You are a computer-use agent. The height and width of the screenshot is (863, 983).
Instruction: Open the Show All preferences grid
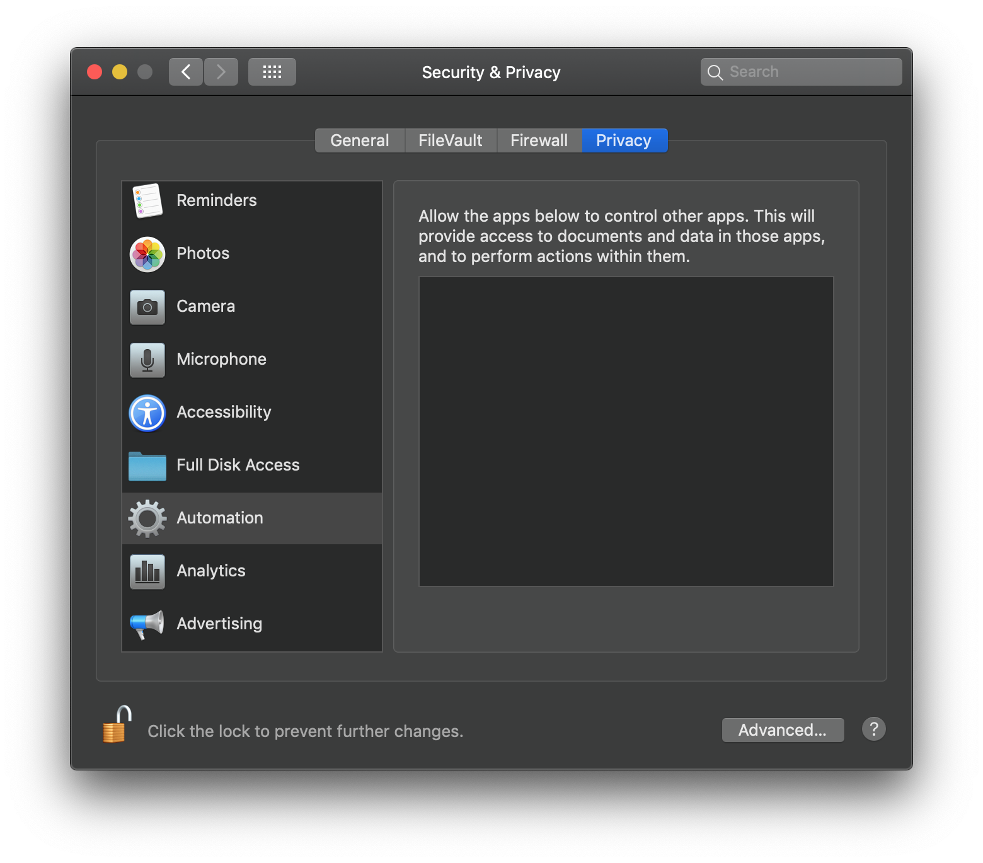point(272,71)
